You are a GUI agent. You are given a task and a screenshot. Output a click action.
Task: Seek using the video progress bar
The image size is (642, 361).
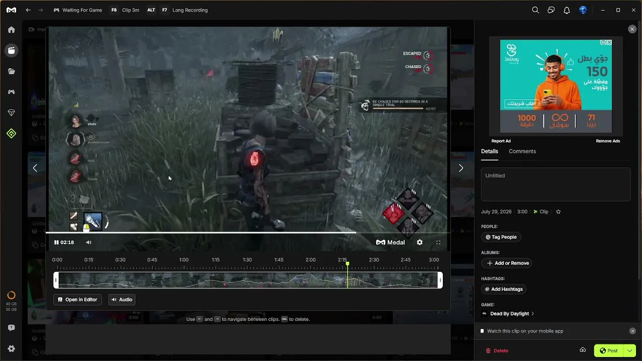click(248, 233)
